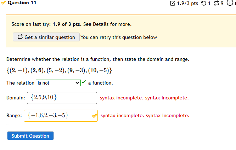Open the 'is not' function dropdown
The image size is (236, 150).
[58, 83]
